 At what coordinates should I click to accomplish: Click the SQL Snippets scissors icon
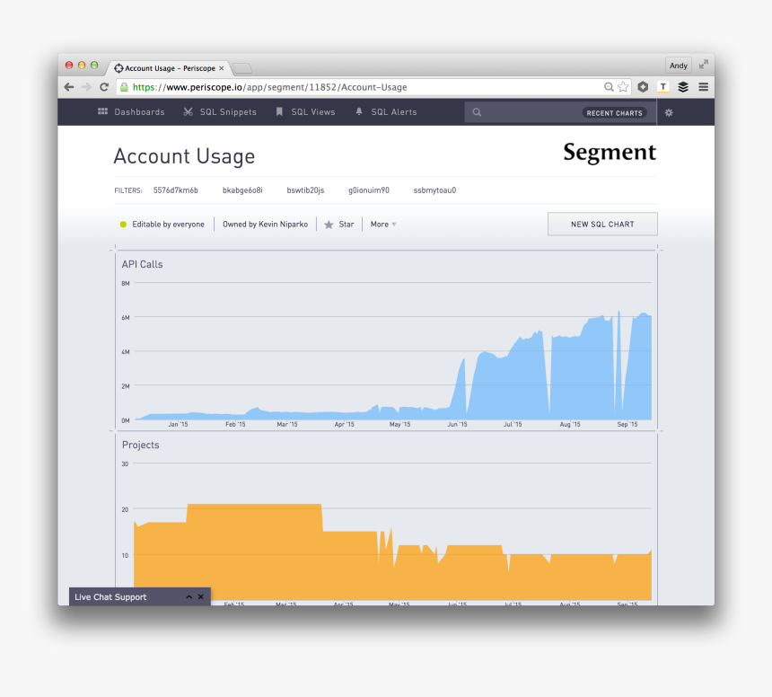click(x=188, y=111)
